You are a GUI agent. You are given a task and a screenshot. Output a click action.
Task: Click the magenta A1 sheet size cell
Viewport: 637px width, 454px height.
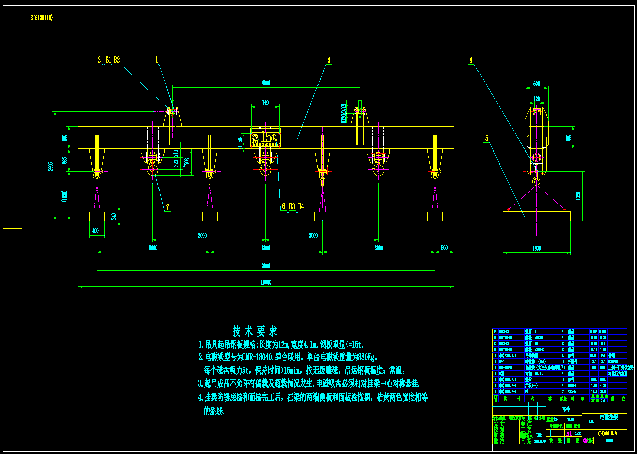(568, 433)
